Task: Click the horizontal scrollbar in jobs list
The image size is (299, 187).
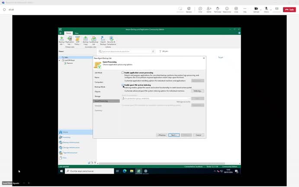Action: pyautogui.click(x=162, y=164)
